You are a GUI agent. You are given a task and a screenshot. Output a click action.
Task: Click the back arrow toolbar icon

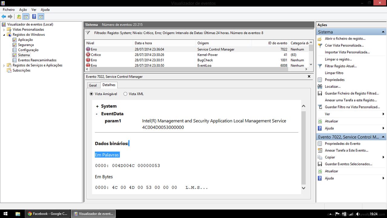pyautogui.click(x=4, y=17)
